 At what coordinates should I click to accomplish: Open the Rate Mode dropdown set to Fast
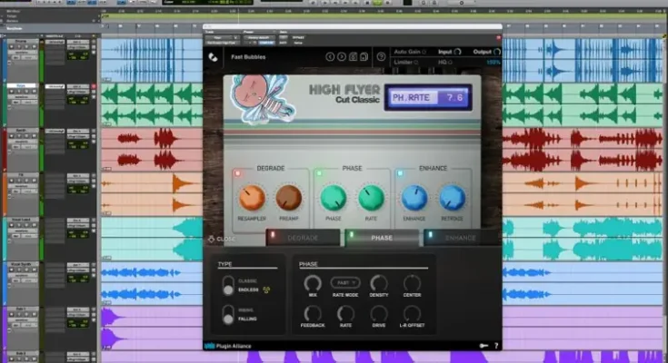click(344, 283)
